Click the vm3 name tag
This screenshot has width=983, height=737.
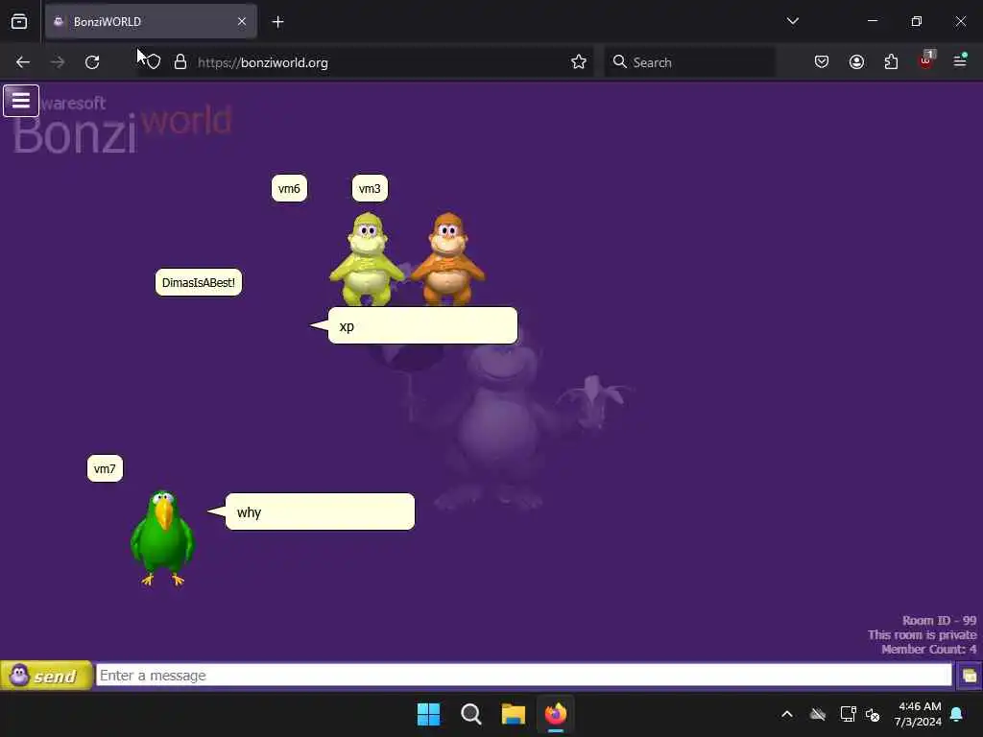click(370, 189)
